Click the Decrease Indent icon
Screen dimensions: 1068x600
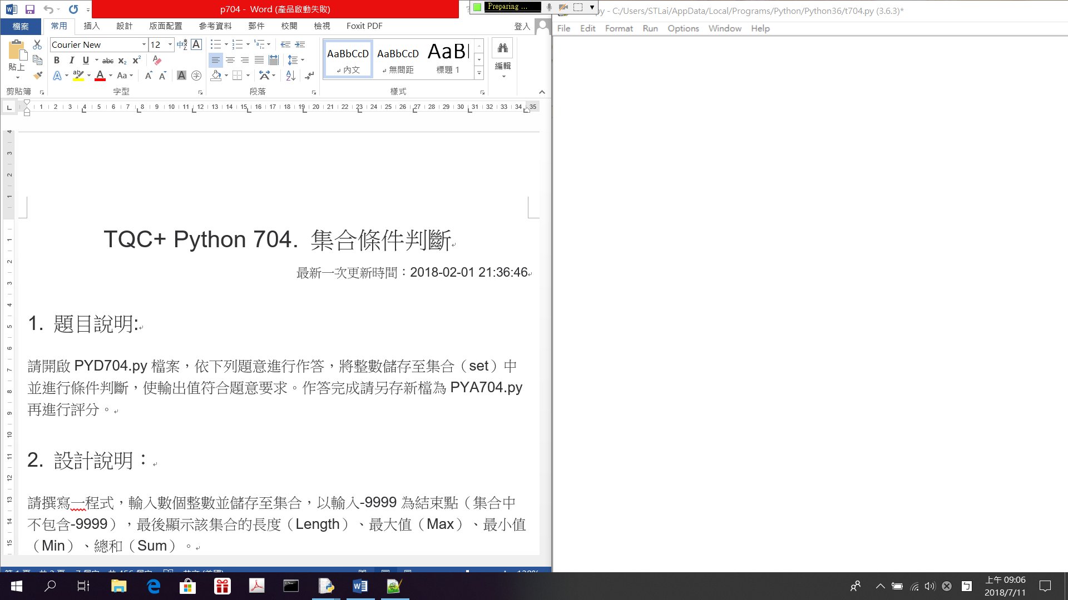(285, 44)
